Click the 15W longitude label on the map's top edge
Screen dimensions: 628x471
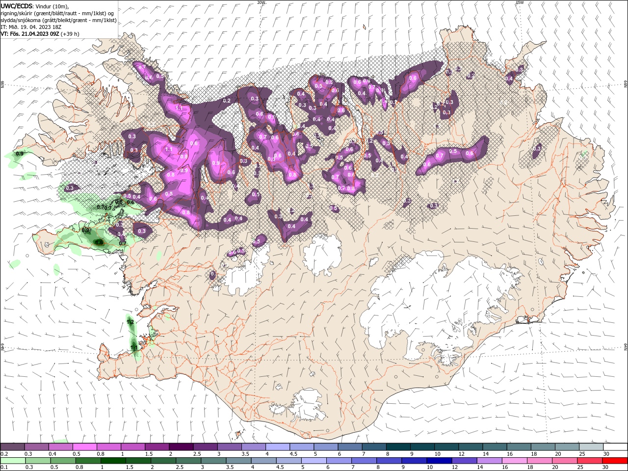point(520,2)
